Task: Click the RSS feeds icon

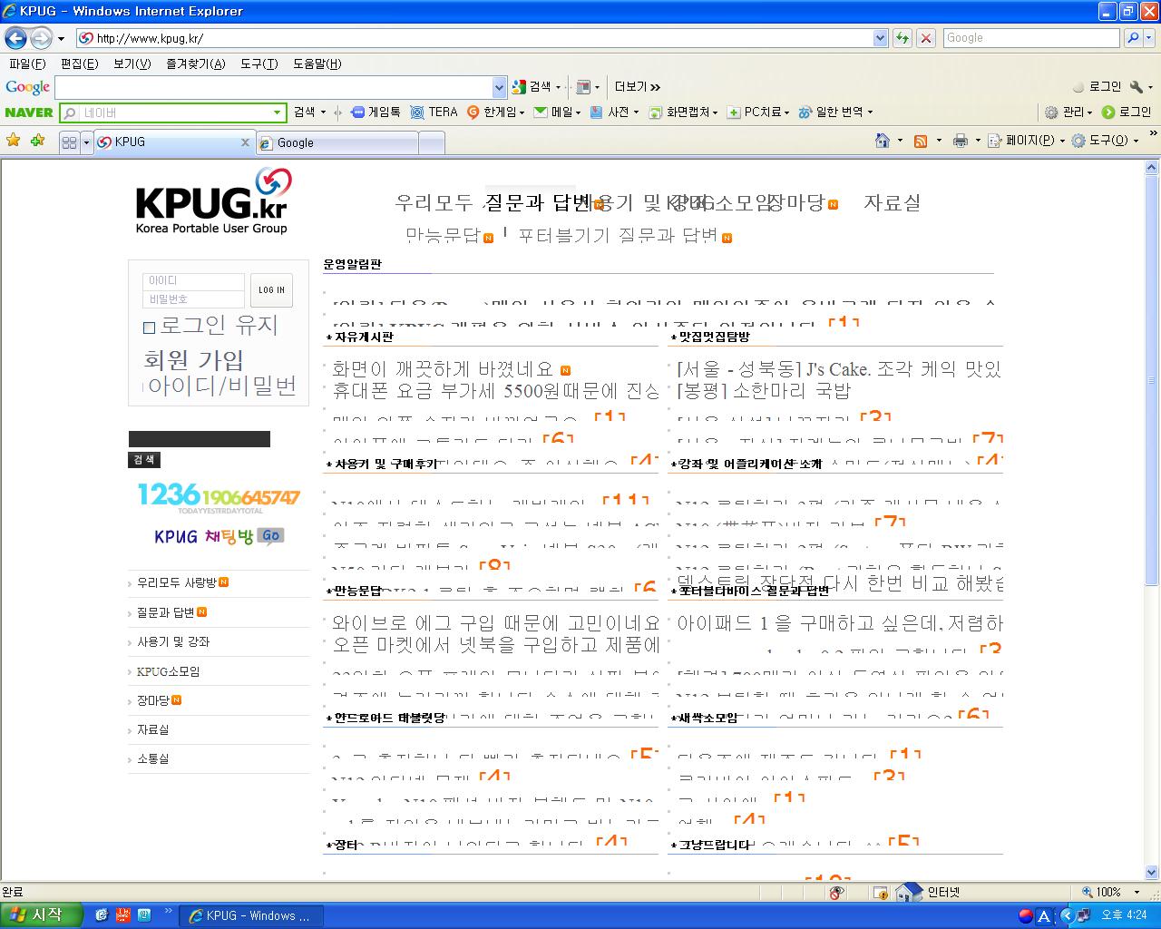Action: pos(920,141)
